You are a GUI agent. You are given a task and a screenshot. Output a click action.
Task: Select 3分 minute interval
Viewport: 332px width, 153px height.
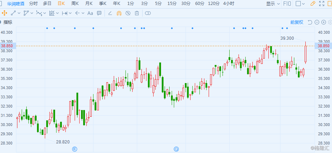[x=144, y=4]
